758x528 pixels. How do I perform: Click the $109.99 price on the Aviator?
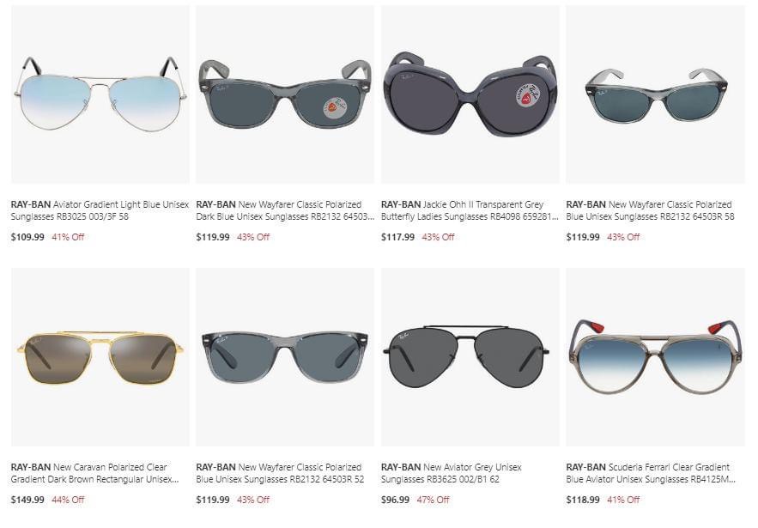(x=27, y=237)
